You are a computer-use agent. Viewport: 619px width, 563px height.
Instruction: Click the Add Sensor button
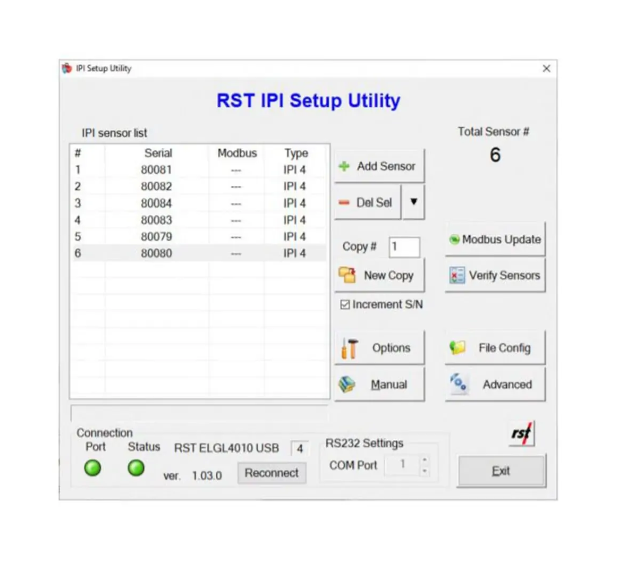click(379, 166)
